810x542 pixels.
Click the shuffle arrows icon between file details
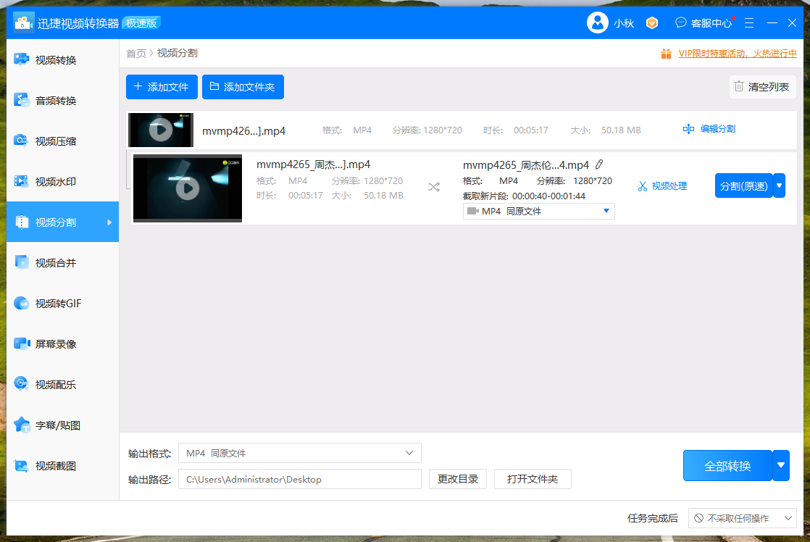click(433, 187)
